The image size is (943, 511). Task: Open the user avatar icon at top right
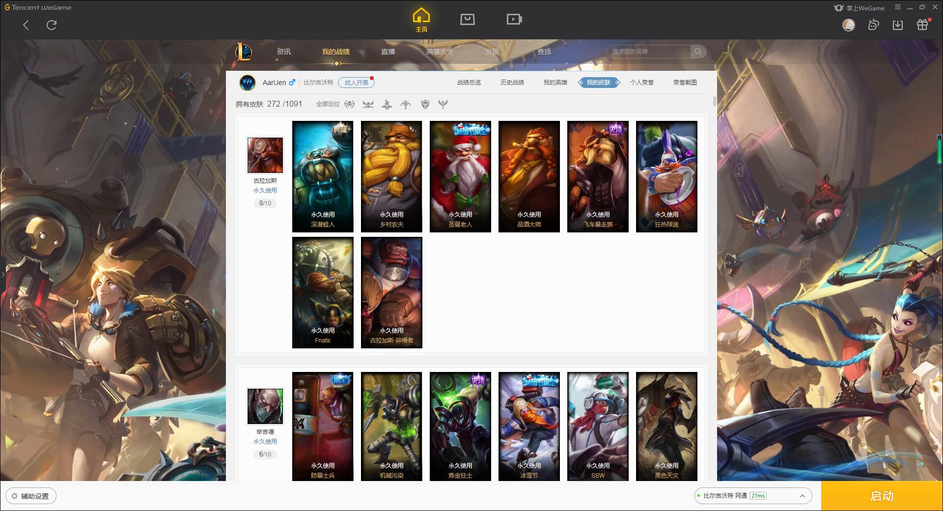click(x=849, y=25)
